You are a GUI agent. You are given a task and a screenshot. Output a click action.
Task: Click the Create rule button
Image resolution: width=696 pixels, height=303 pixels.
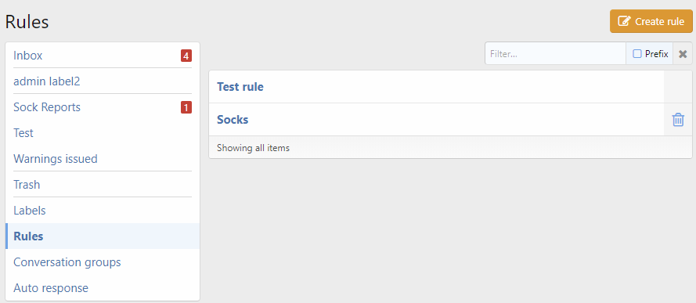[651, 21]
